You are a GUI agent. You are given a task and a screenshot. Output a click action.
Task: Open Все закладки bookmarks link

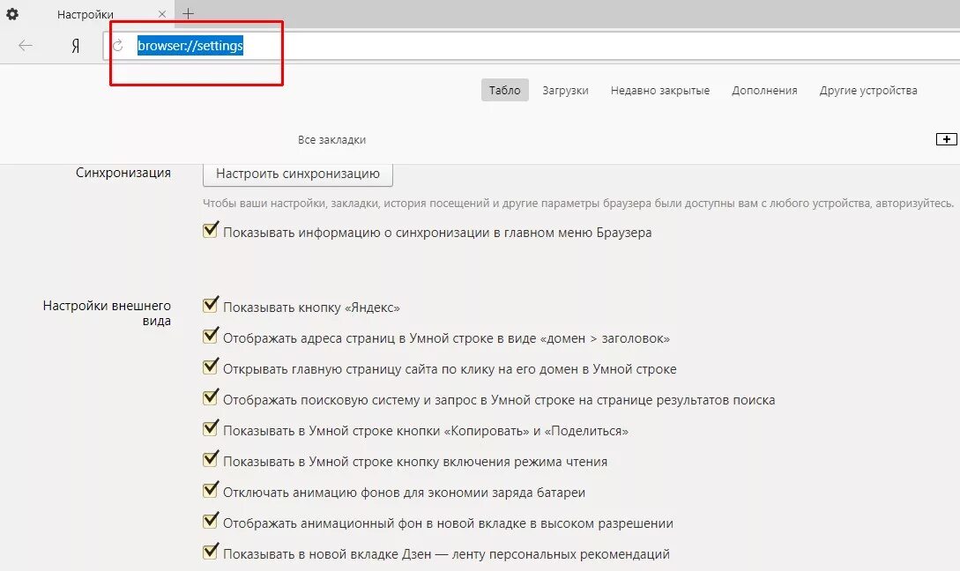pos(331,139)
